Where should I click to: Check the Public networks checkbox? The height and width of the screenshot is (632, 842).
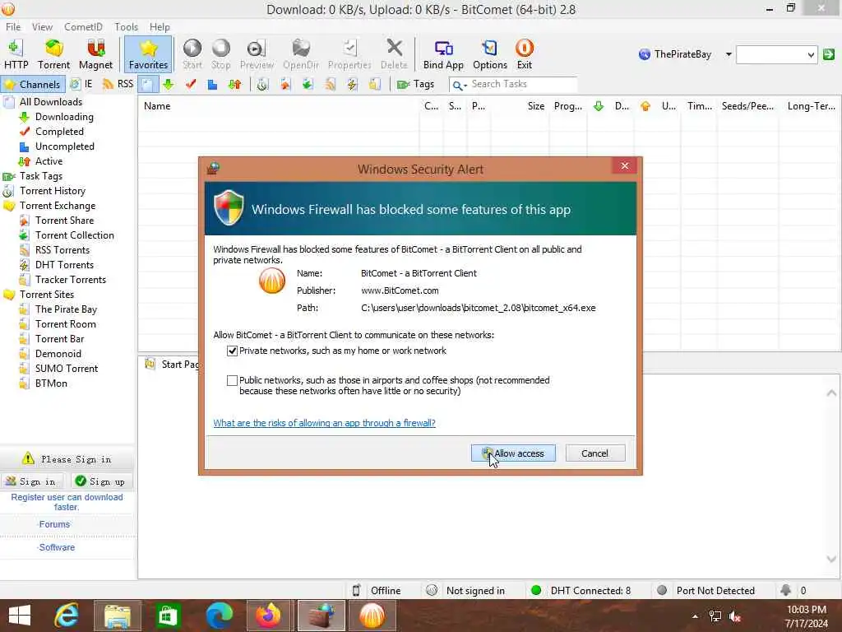pyautogui.click(x=232, y=380)
